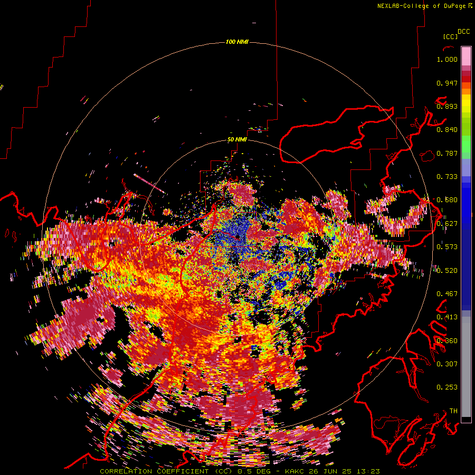Image resolution: width=475 pixels, height=475 pixels.
Task: Click the DCC legend header label
Action: [464, 32]
